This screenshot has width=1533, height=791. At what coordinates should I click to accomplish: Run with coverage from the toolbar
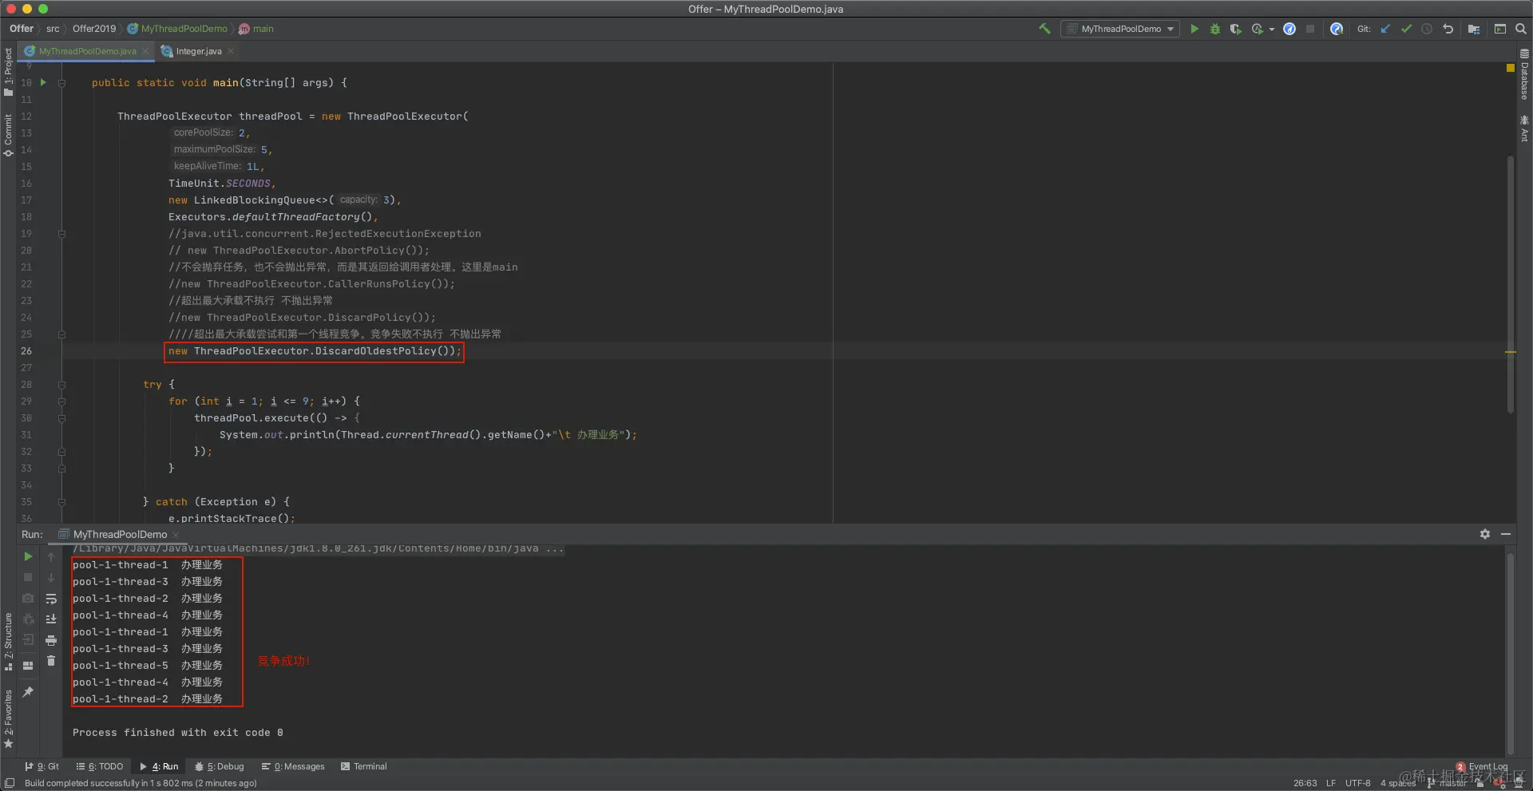pos(1235,29)
